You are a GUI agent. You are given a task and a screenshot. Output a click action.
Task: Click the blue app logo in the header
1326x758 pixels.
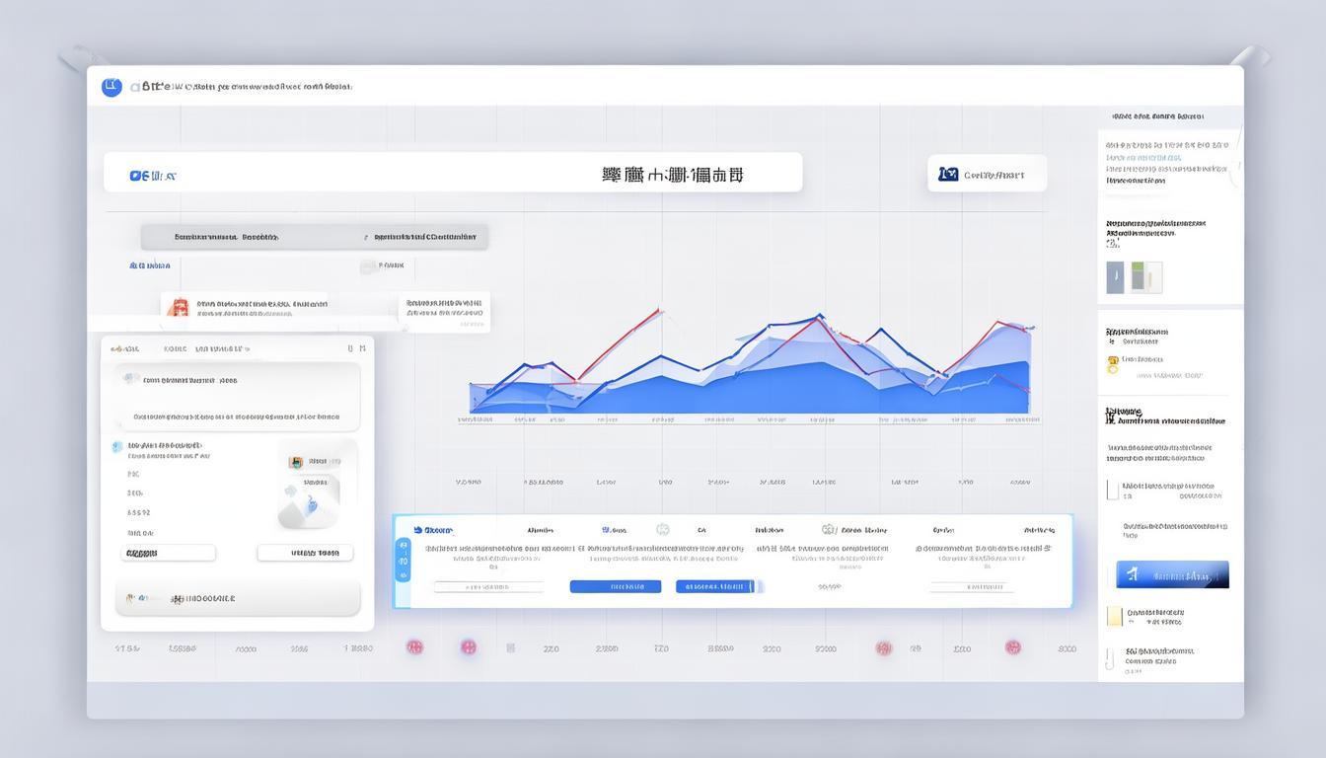coord(111,87)
